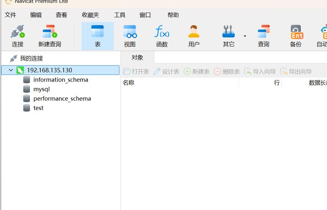Collapse the 192.168.135.130 connection node
Image resolution: width=327 pixels, height=210 pixels.
pyautogui.click(x=11, y=70)
